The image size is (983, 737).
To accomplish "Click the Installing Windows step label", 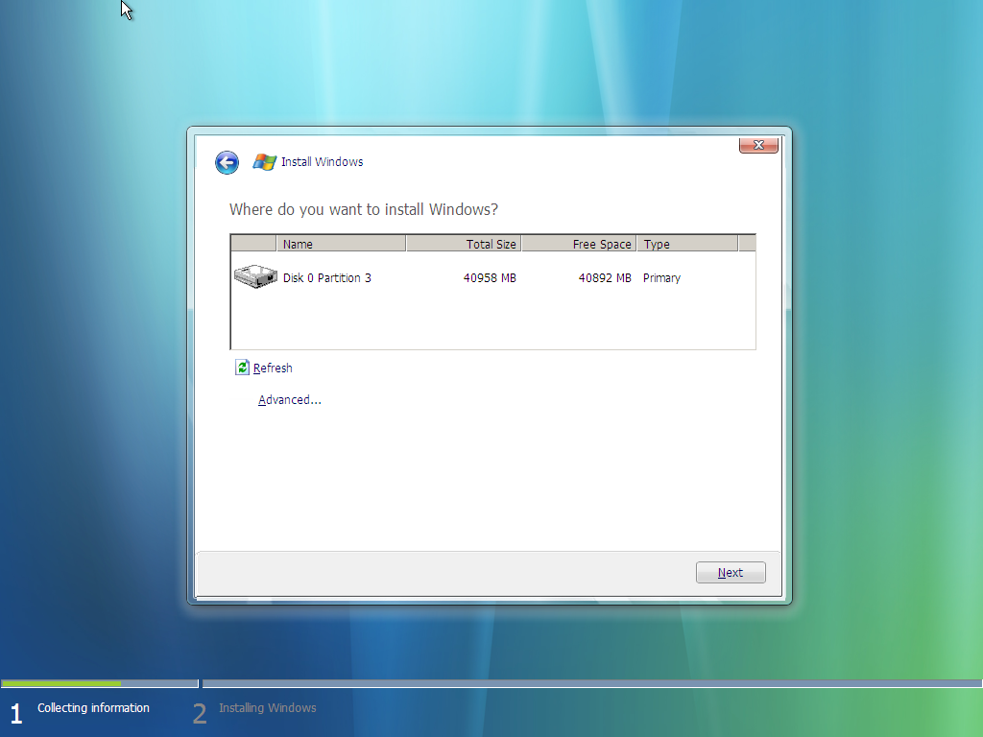I will click(268, 708).
